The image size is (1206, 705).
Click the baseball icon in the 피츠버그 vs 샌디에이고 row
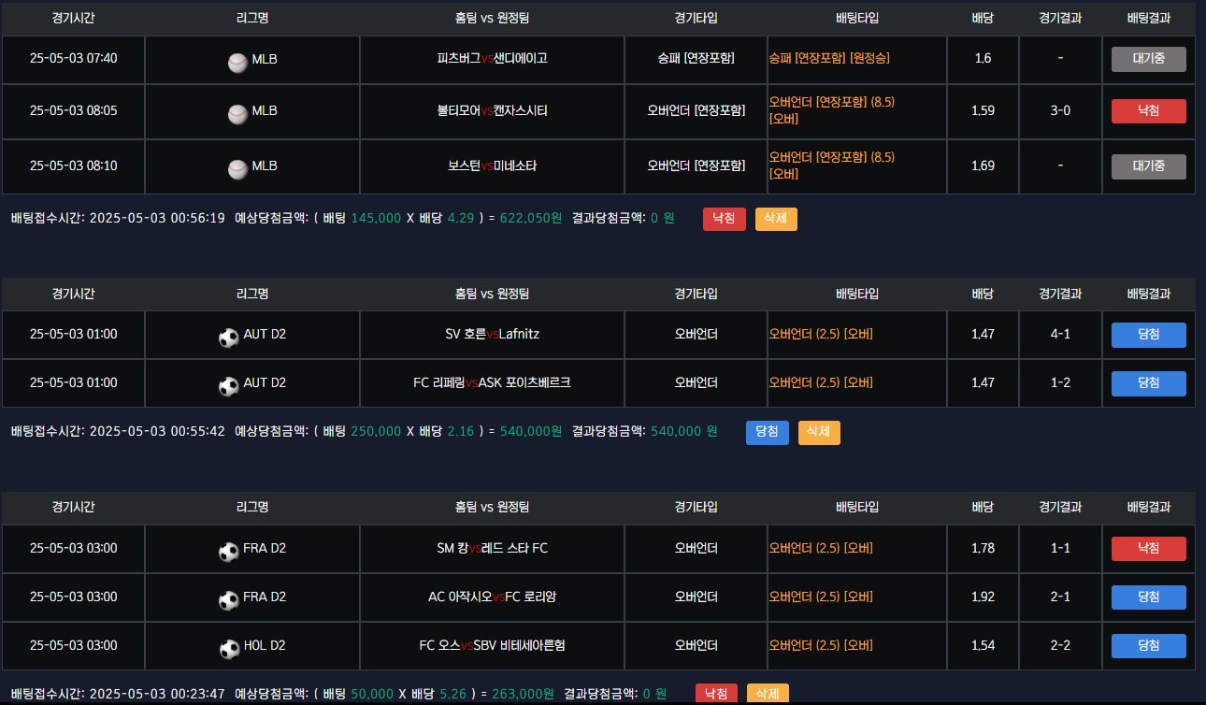pos(237,63)
